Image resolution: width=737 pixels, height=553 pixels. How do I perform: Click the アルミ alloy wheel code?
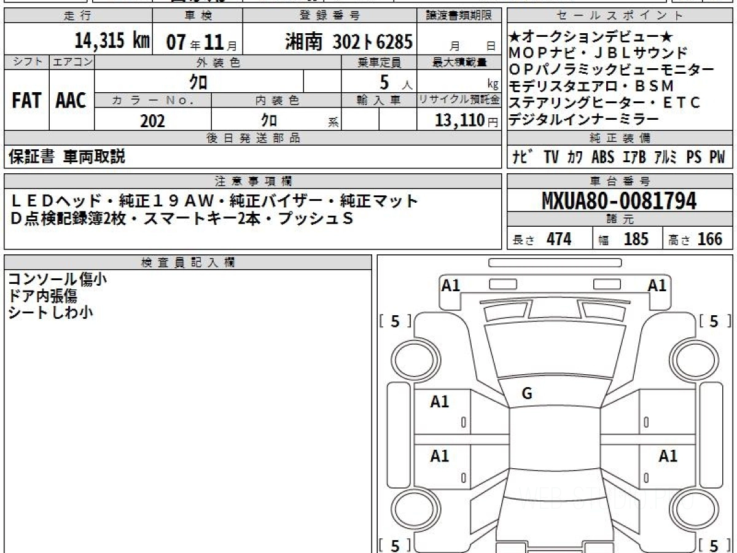click(665, 157)
